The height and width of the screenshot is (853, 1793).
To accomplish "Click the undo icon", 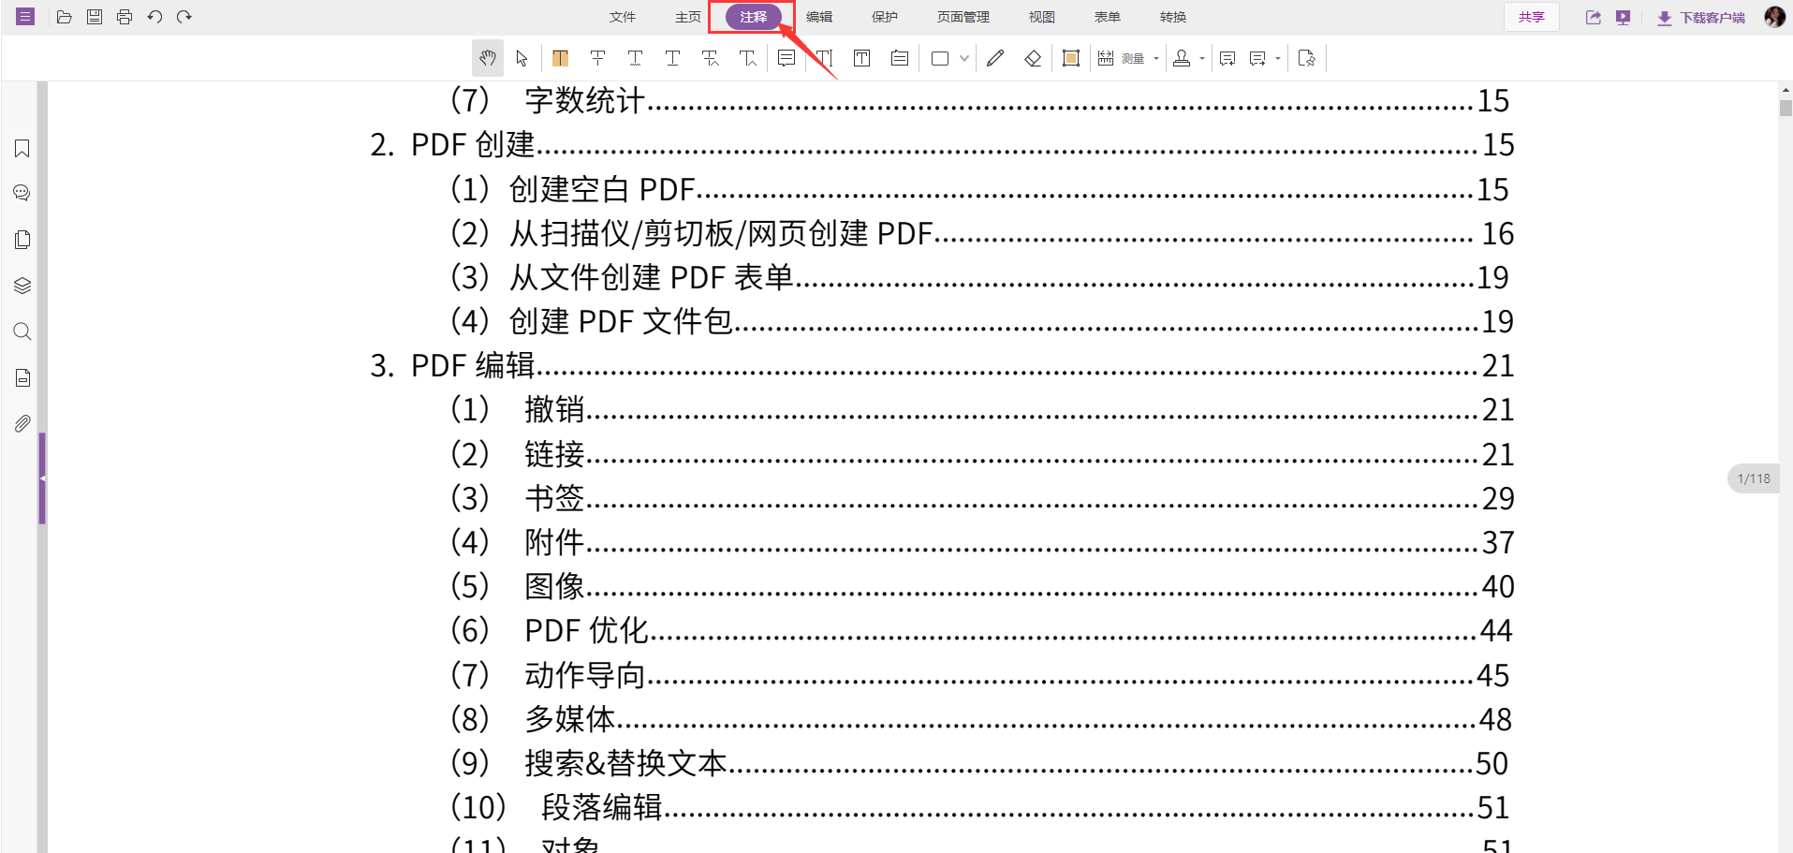I will (x=154, y=16).
